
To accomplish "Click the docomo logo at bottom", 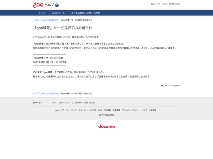I will click(x=107, y=126).
